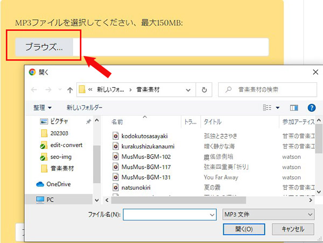Select the MusMus-BGM-117 file
The height and width of the screenshot is (243, 323).
click(145, 167)
